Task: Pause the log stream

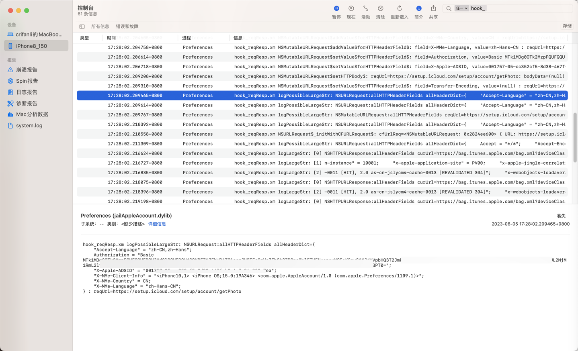Action: (x=336, y=8)
